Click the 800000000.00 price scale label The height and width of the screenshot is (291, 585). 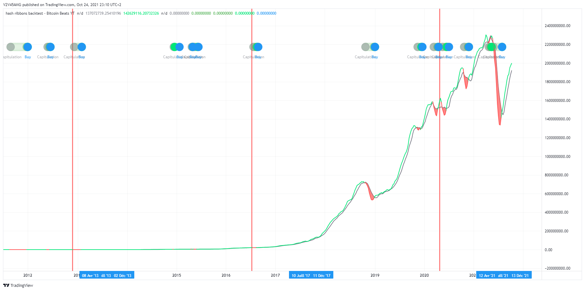[557, 175]
